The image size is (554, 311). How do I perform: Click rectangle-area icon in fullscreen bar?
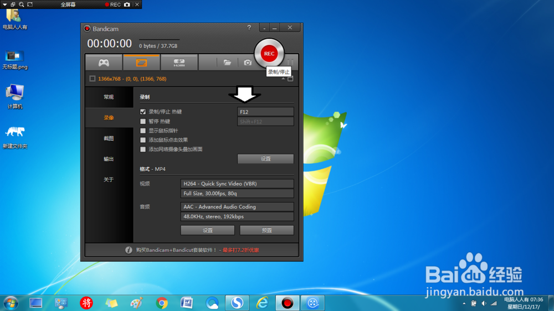pos(30,4)
